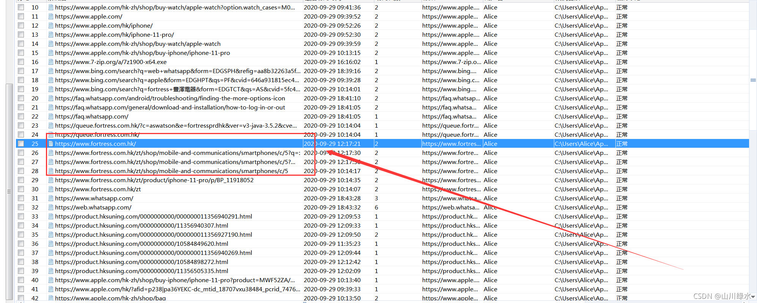Screen dimensions: 757x303
Task: Click page icon of 7z1900-x64.exe row
Action: click(50, 62)
